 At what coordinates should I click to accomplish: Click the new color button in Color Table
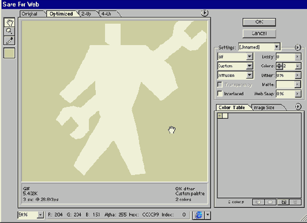pyautogui.click(x=283, y=202)
